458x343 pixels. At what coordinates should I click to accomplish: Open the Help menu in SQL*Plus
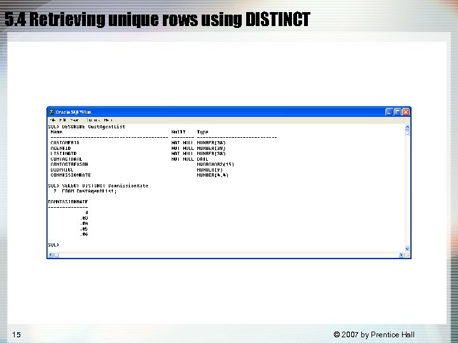pyautogui.click(x=108, y=120)
